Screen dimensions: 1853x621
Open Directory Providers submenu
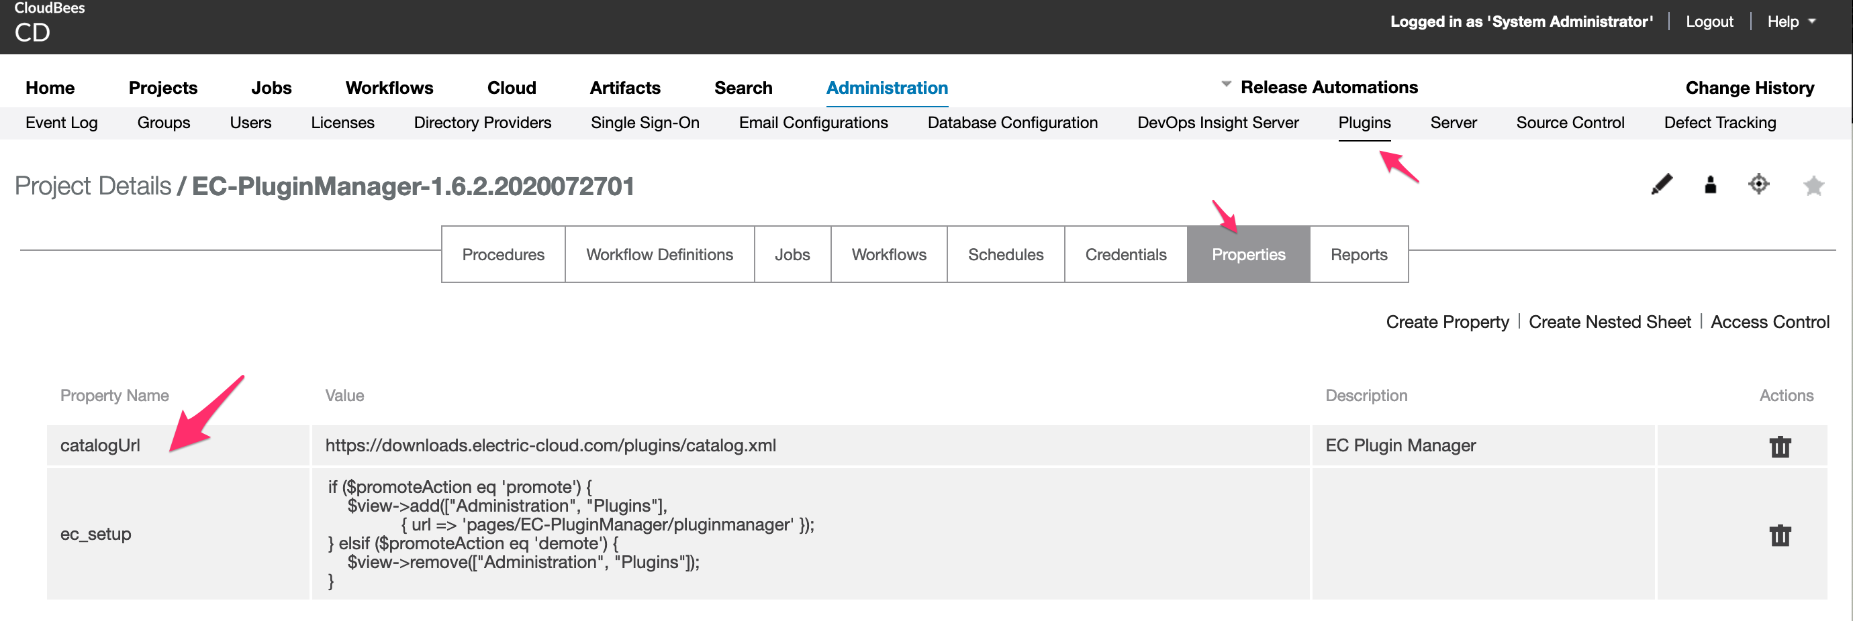coord(482,123)
